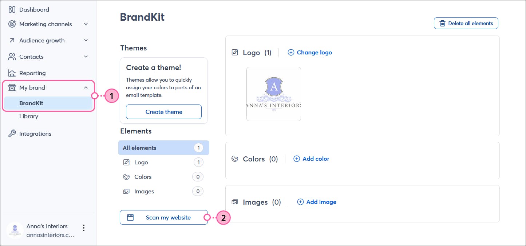The height and width of the screenshot is (246, 526).
Task: Open the Library menu item
Action: coord(29,116)
